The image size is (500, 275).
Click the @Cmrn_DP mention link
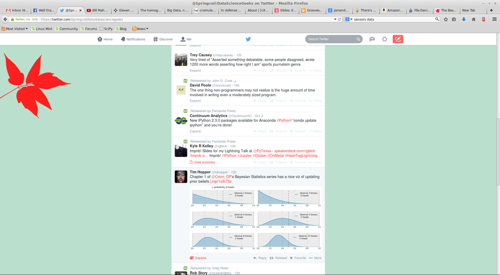click(221, 177)
